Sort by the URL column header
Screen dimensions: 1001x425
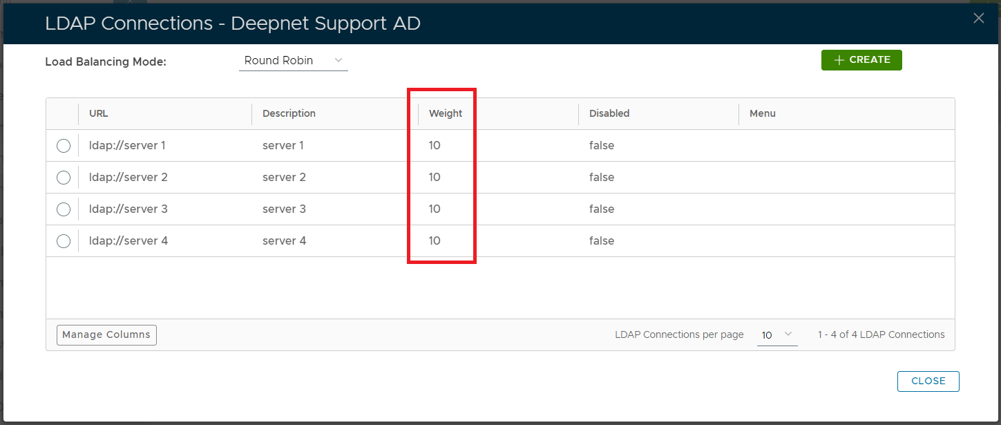pos(99,113)
